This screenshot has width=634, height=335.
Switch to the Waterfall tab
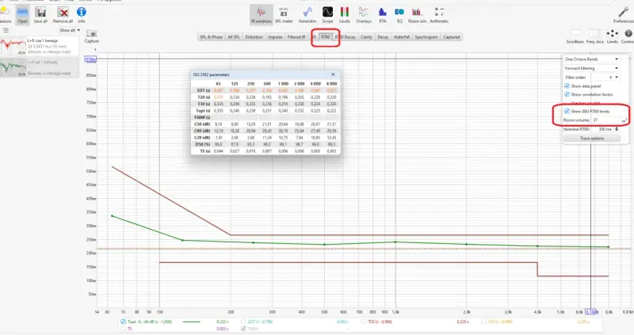tap(402, 36)
